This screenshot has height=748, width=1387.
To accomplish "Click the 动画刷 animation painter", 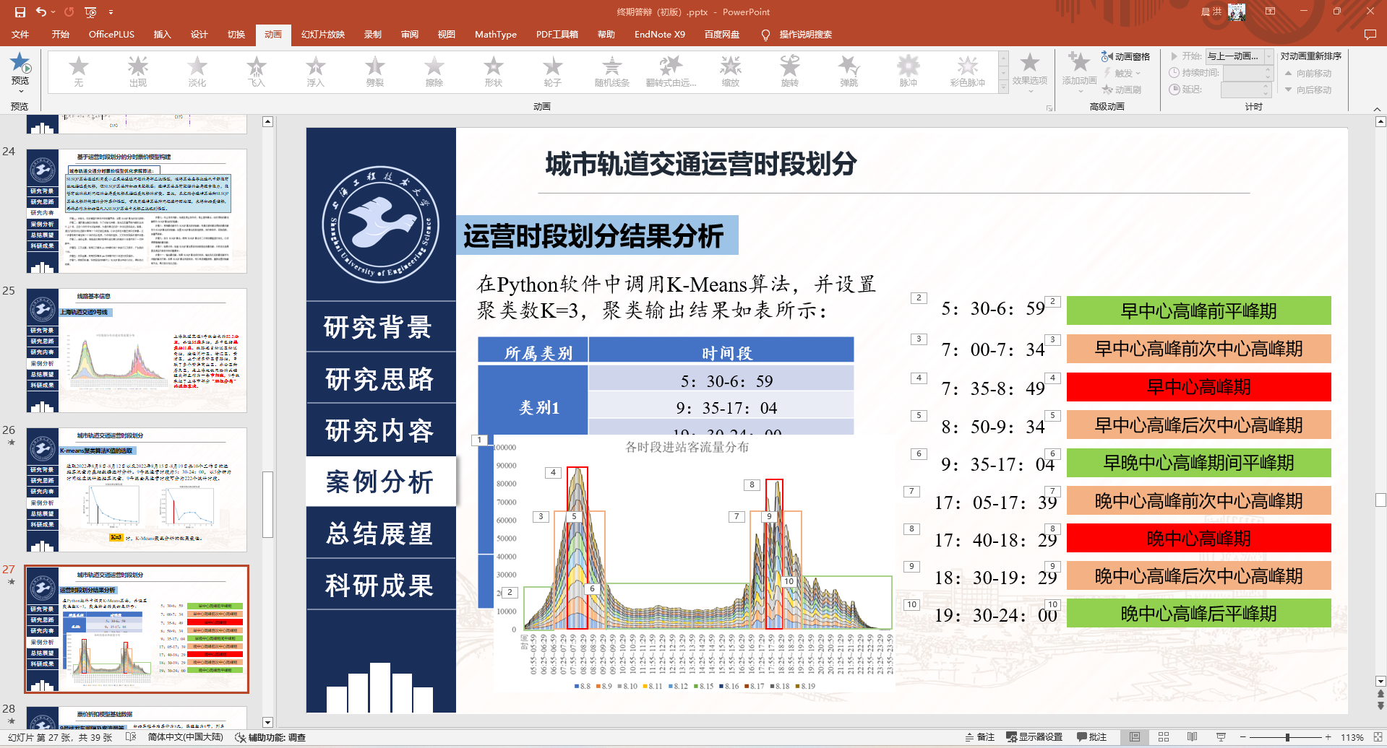I will pos(1121,90).
